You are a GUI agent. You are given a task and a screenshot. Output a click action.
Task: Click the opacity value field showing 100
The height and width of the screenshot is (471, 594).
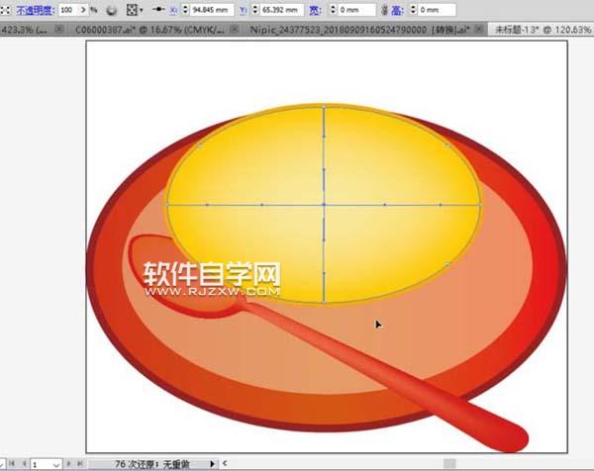69,10
